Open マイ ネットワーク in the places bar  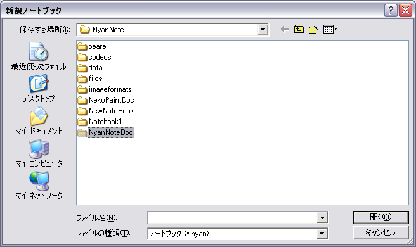[39, 186]
